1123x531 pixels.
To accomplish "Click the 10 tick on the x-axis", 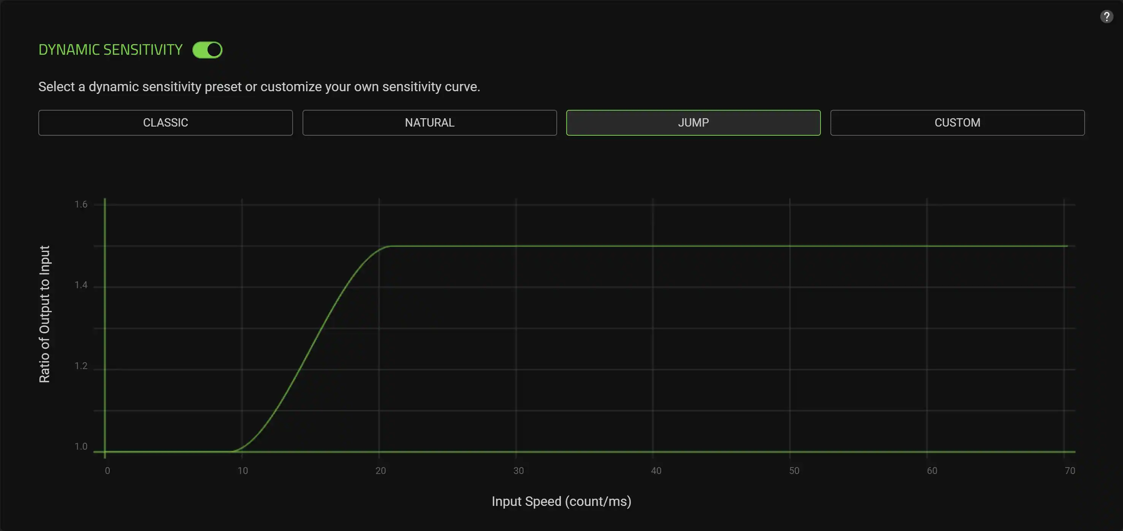I will point(243,471).
